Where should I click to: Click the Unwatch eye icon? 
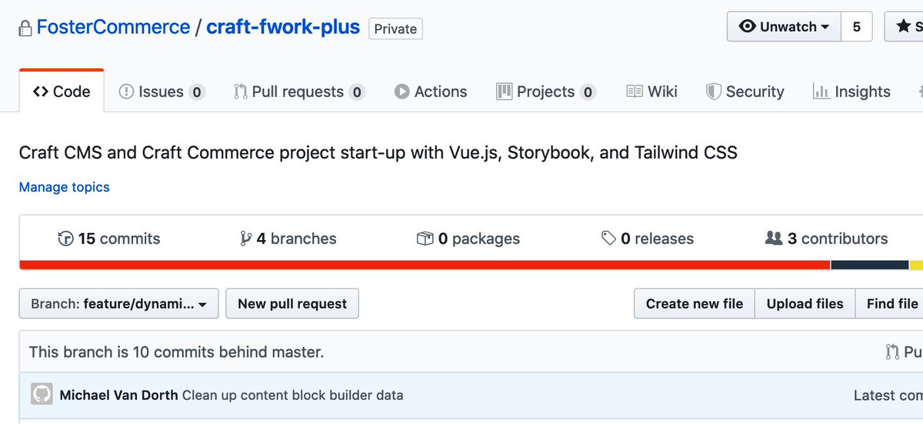coord(747,26)
